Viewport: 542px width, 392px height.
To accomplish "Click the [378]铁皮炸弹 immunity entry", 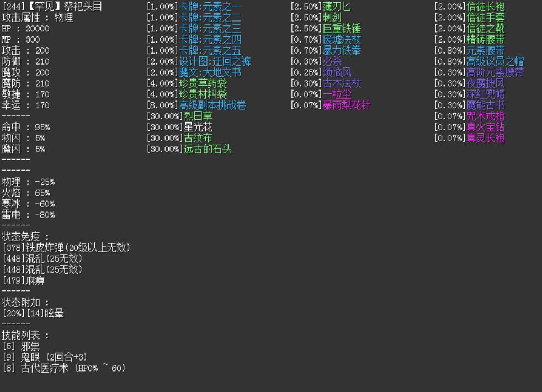I will (x=66, y=248).
